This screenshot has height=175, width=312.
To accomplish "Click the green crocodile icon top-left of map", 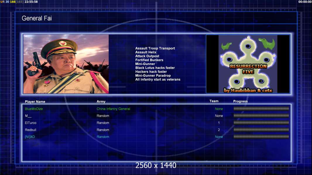I will pos(226,46).
